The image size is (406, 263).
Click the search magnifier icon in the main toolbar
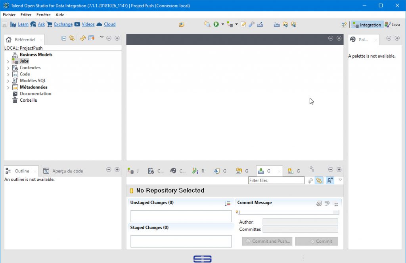[207, 24]
